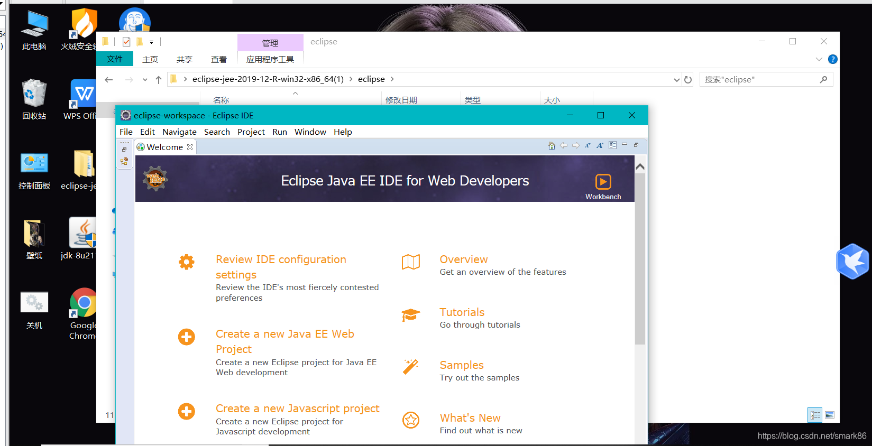872x446 pixels.
Task: Open Tutorials link
Action: point(462,312)
